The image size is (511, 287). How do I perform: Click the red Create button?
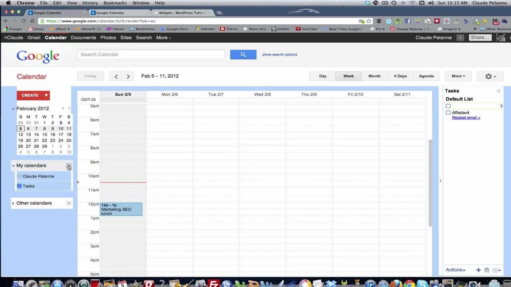click(x=30, y=95)
